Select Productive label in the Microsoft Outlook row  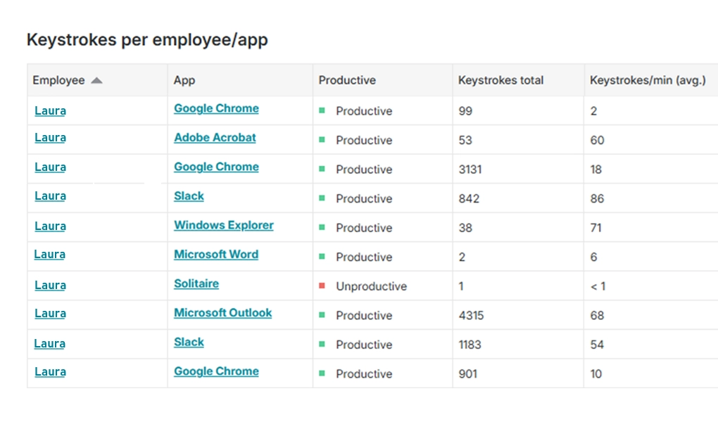coord(364,316)
